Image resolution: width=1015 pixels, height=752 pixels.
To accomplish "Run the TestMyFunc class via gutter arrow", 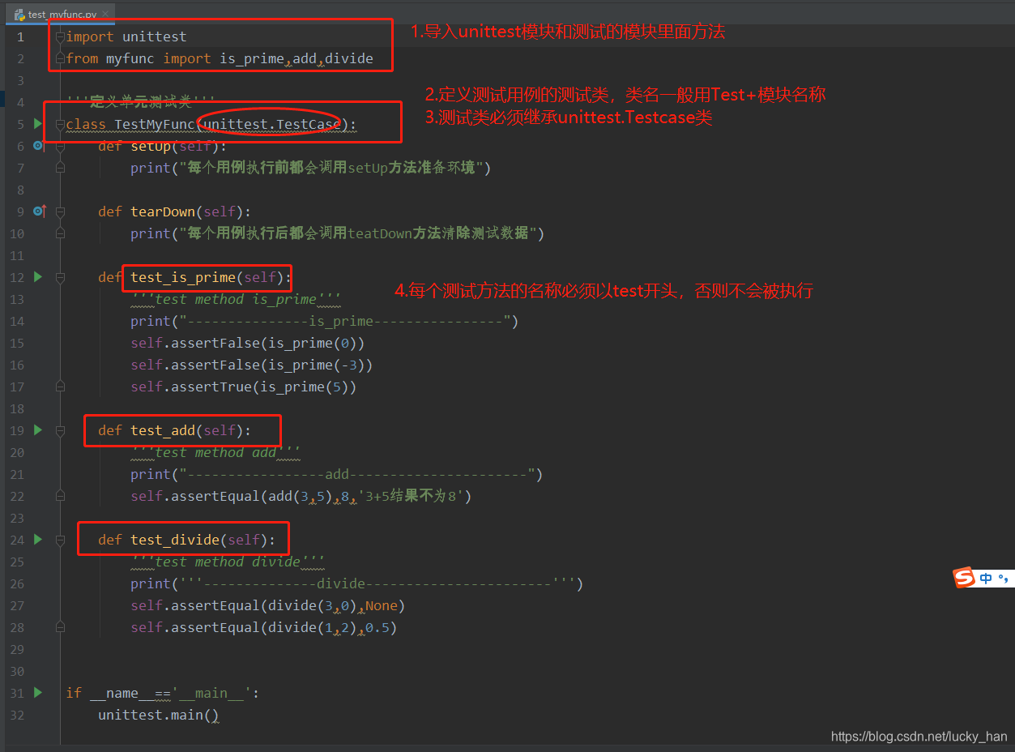I will tap(37, 124).
